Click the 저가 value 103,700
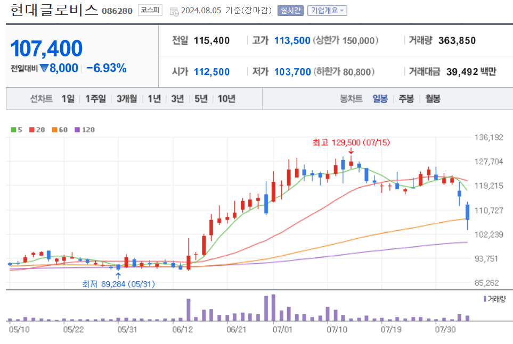Image resolution: width=513 pixels, height=344 pixels. [x=292, y=72]
